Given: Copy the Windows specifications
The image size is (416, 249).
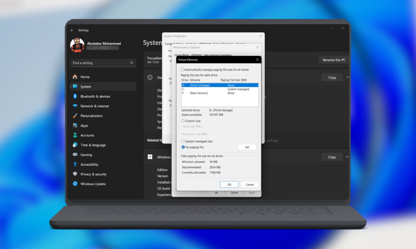Looking at the screenshot, I should [332, 157].
